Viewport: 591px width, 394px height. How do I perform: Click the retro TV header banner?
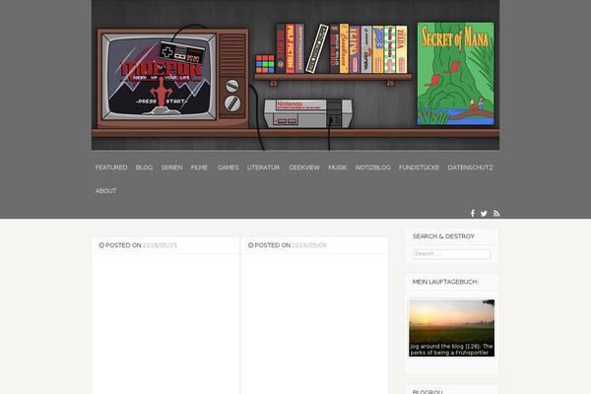(x=295, y=75)
